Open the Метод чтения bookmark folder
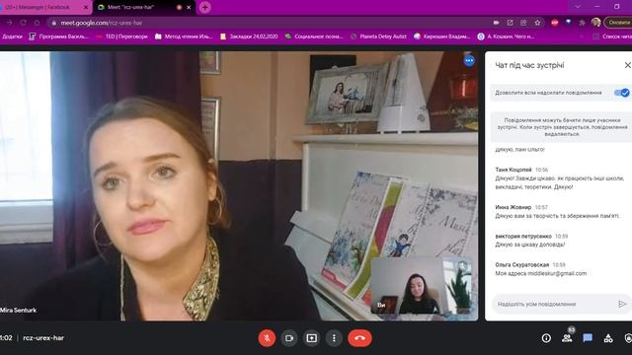 [x=184, y=36]
